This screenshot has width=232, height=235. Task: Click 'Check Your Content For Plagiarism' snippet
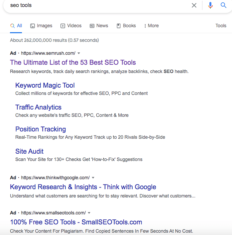(101, 231)
